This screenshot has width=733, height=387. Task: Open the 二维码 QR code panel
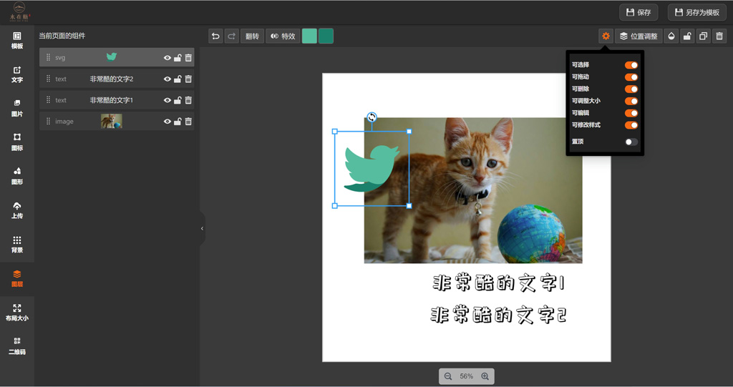point(17,346)
